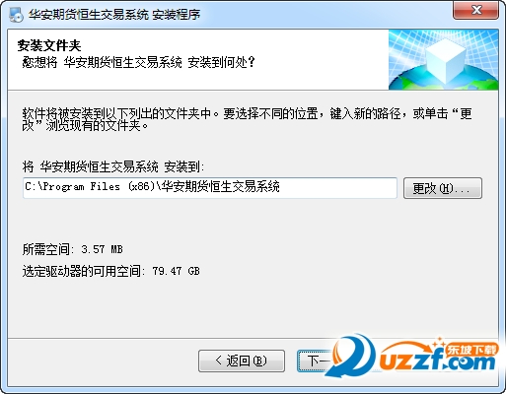Click the 华安期货恒生交易系统 安装程序 title text
The image size is (506, 394).
pos(114,15)
